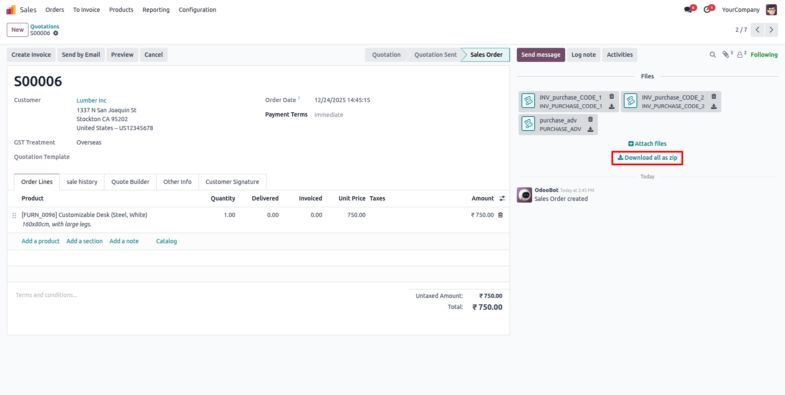Download the INV_purchase_CODE_2 attachment
785x395 pixels.
714,106
